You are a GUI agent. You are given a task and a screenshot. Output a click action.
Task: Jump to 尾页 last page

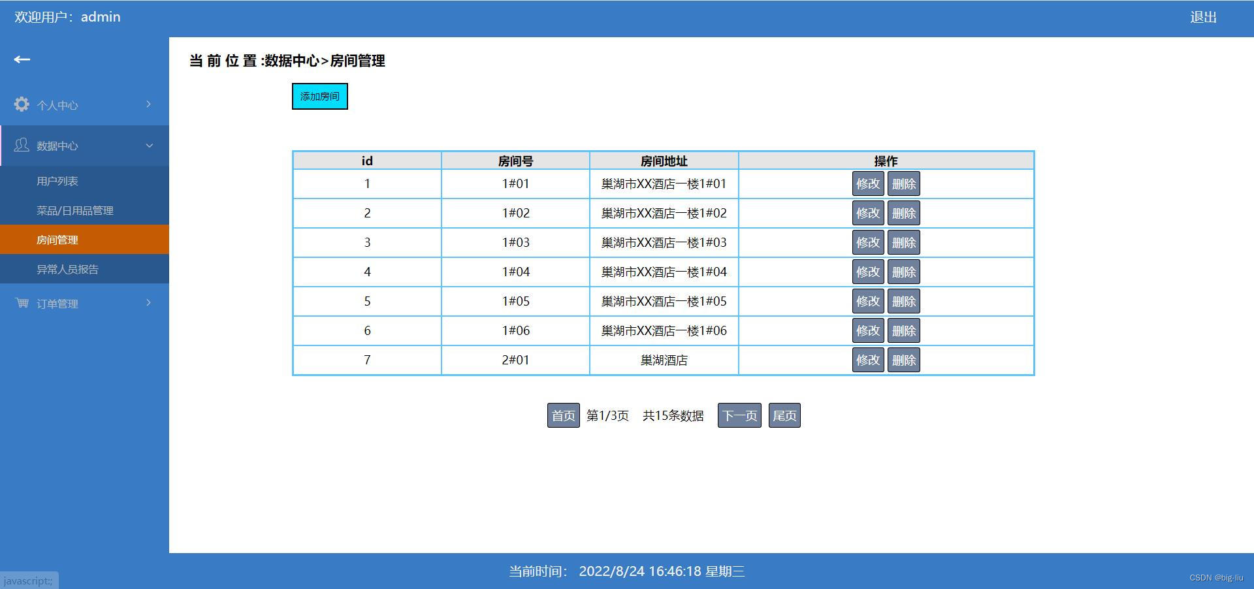(x=784, y=415)
